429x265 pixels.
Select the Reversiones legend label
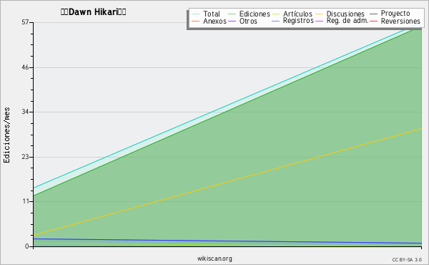point(400,21)
